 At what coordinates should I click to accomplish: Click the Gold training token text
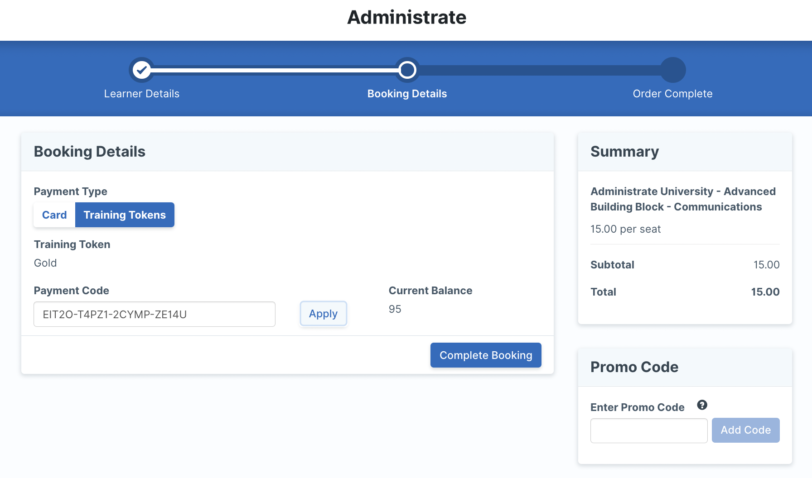pyautogui.click(x=45, y=263)
